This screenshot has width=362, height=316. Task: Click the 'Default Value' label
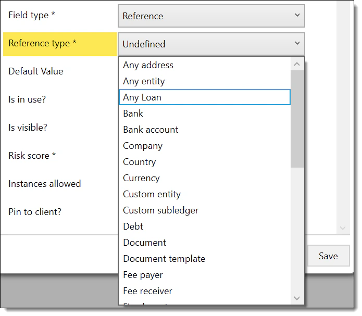pyautogui.click(x=36, y=71)
